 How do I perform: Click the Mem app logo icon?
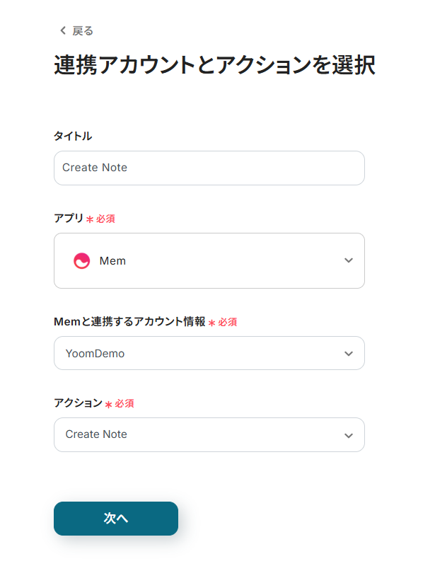82,261
